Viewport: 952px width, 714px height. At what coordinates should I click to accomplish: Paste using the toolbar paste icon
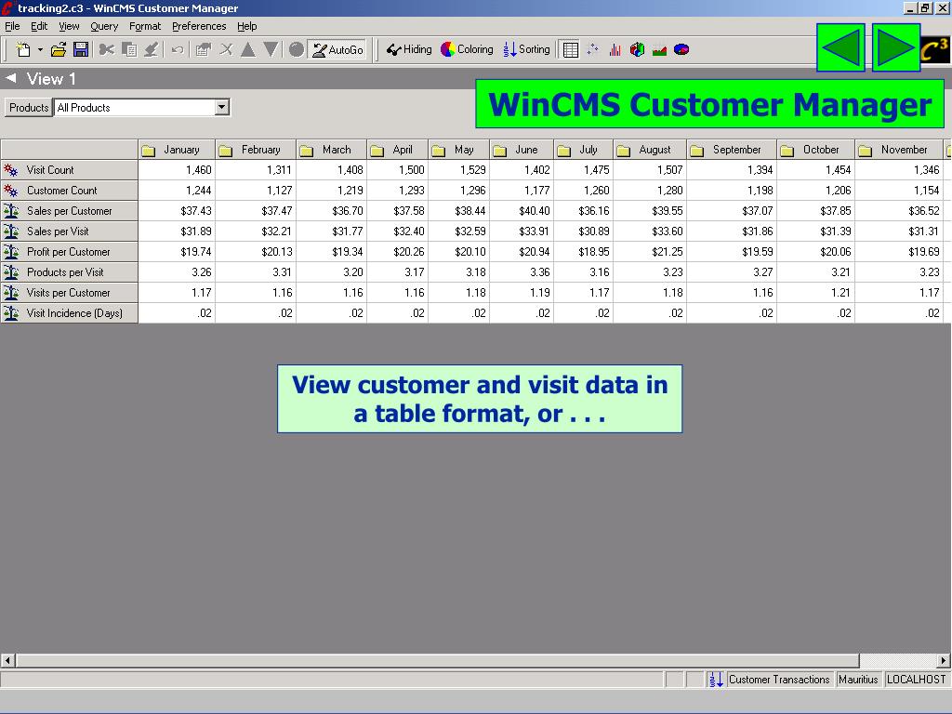[152, 50]
